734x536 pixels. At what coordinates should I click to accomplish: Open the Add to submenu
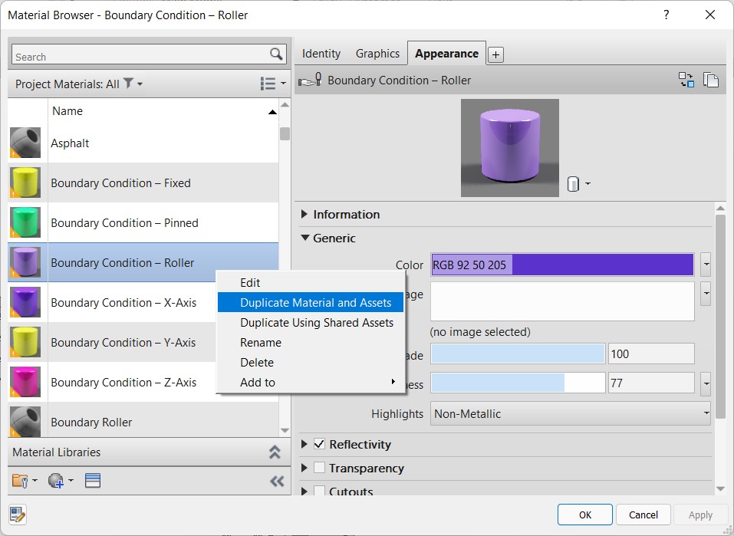pyautogui.click(x=311, y=383)
